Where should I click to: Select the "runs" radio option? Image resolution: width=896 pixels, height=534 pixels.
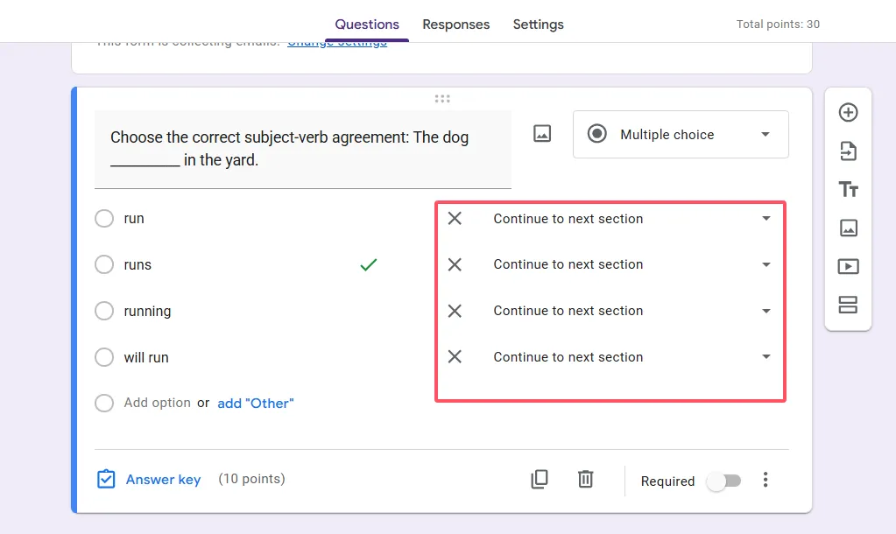(x=104, y=264)
